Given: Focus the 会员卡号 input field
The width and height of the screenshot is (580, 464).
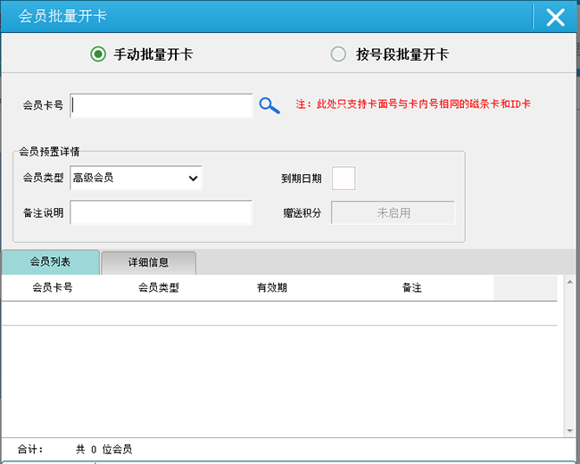Looking at the screenshot, I should [162, 105].
